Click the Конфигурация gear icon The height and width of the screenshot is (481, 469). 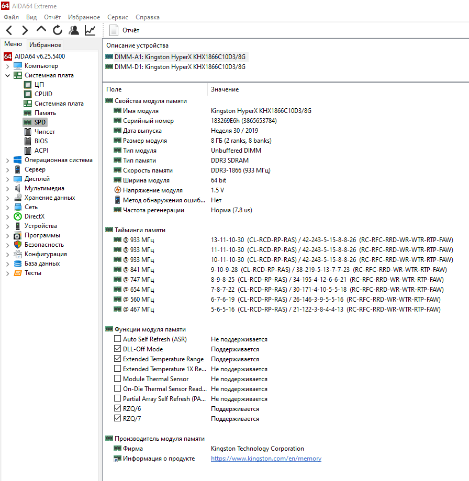coord(18,254)
